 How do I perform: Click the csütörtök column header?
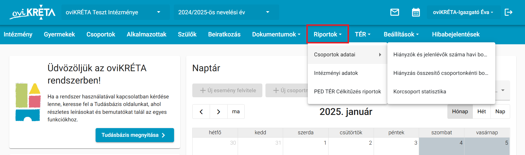coord(351,133)
